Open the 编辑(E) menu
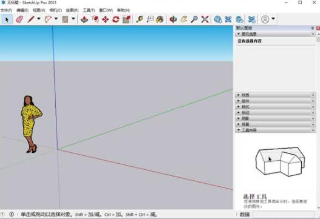320x219 pixels. tap(22, 10)
